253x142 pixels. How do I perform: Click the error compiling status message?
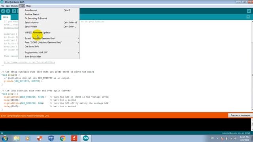(25, 116)
